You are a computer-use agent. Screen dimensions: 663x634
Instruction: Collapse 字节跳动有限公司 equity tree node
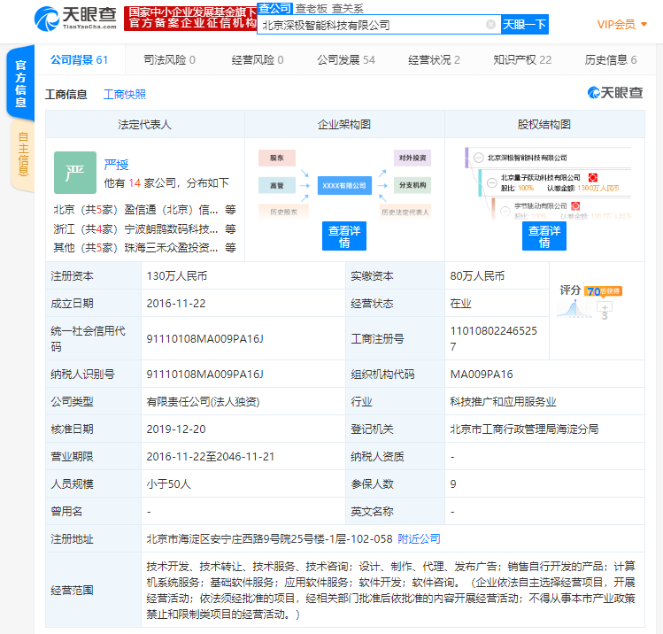(505, 211)
